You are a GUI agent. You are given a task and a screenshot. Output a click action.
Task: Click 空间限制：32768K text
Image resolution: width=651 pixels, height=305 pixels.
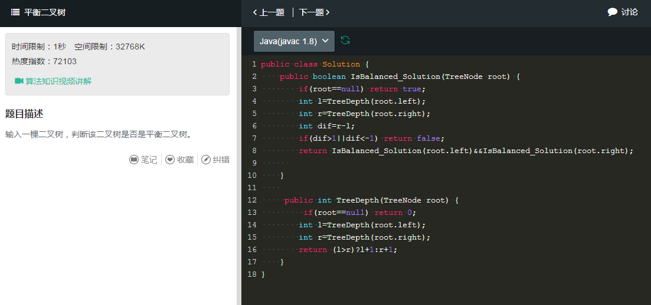click(110, 47)
